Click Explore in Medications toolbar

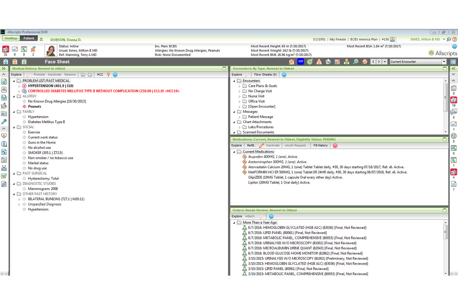pyautogui.click(x=236, y=146)
